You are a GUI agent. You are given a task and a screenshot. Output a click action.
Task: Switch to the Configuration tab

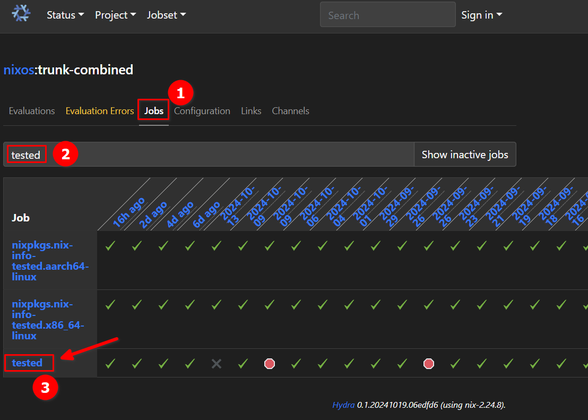tap(202, 111)
